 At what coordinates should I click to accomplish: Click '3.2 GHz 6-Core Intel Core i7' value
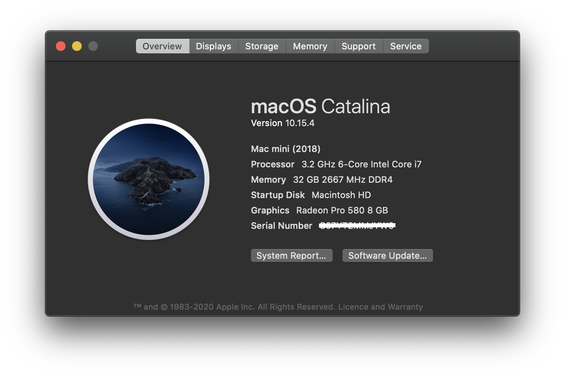(361, 164)
